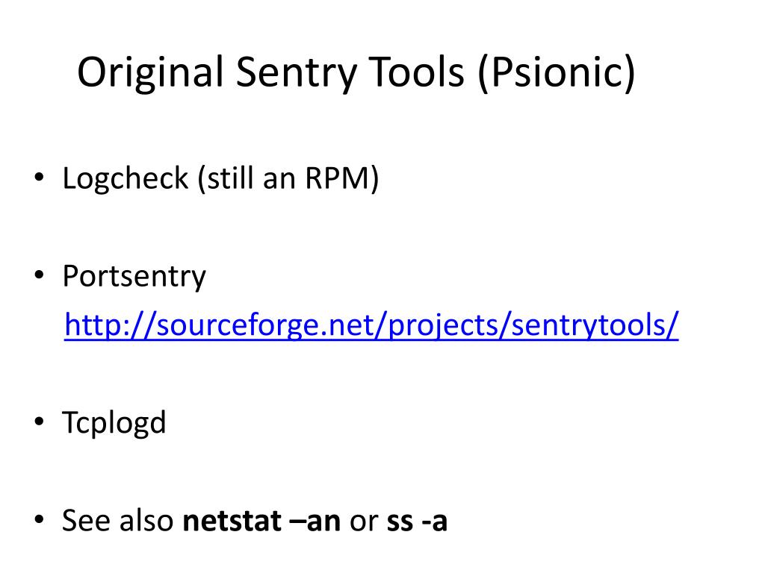Click the bullet dot before Portsentry
The image size is (765, 573).
pyautogui.click(x=39, y=275)
